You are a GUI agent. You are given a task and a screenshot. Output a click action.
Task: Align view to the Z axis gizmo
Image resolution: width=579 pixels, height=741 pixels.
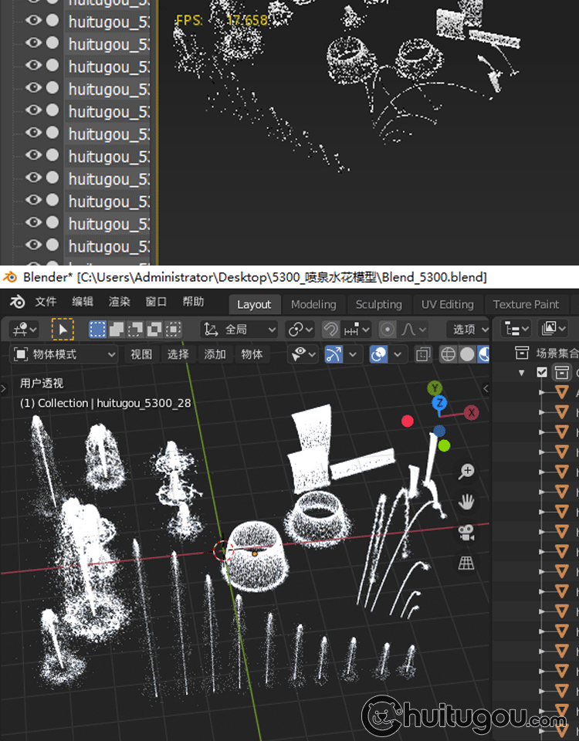[x=439, y=403]
